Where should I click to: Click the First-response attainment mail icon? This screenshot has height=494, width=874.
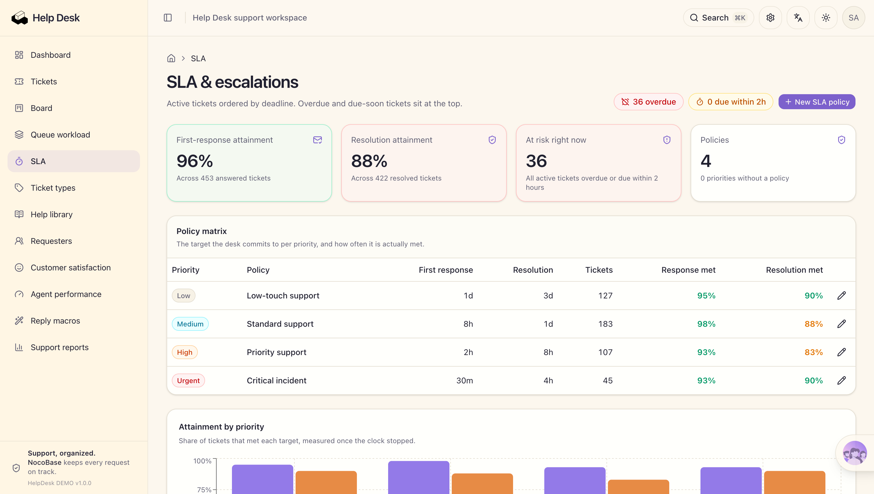click(318, 140)
